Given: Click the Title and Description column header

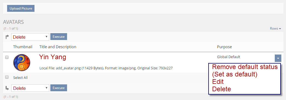Looking at the screenshot, I should click(58, 47).
